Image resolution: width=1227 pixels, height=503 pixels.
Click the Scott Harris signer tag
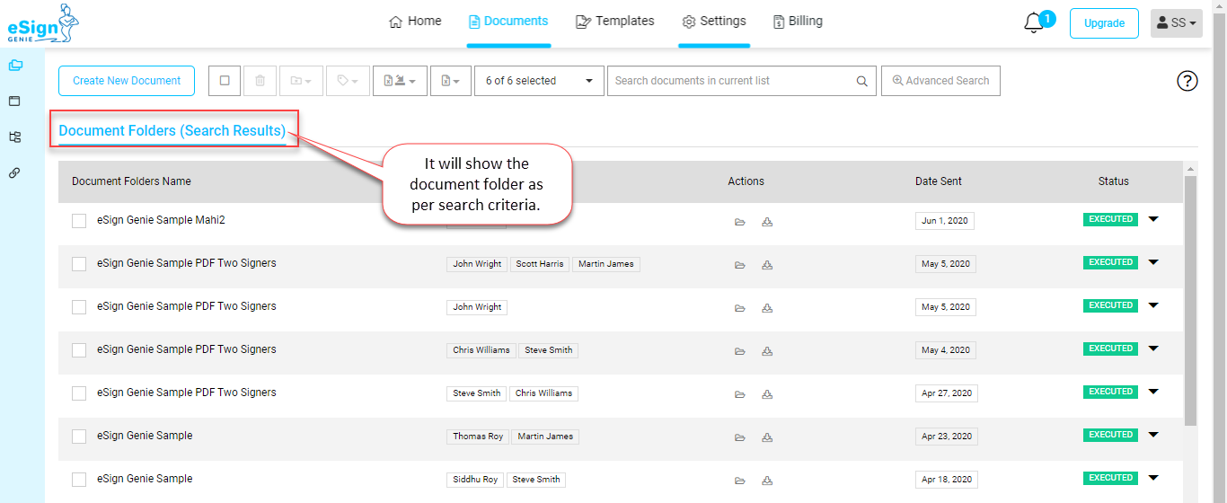540,264
